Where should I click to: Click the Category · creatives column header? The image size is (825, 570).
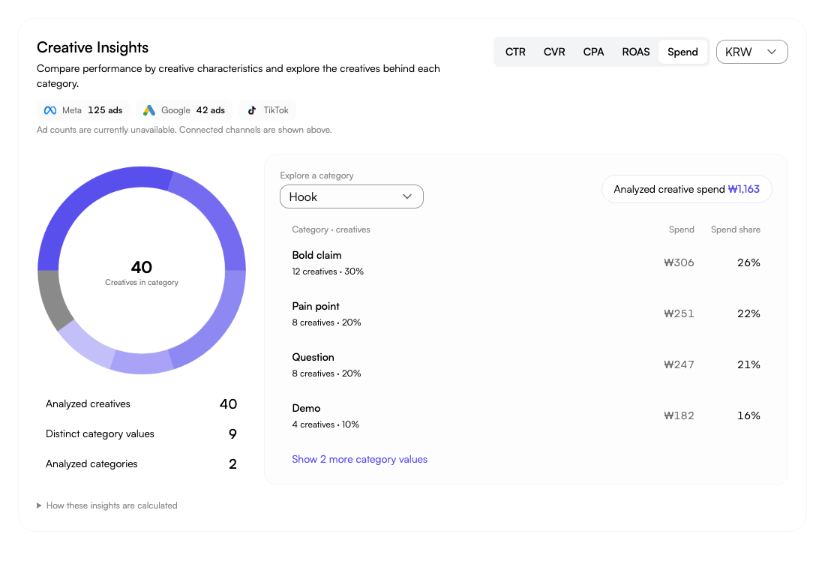tap(331, 229)
